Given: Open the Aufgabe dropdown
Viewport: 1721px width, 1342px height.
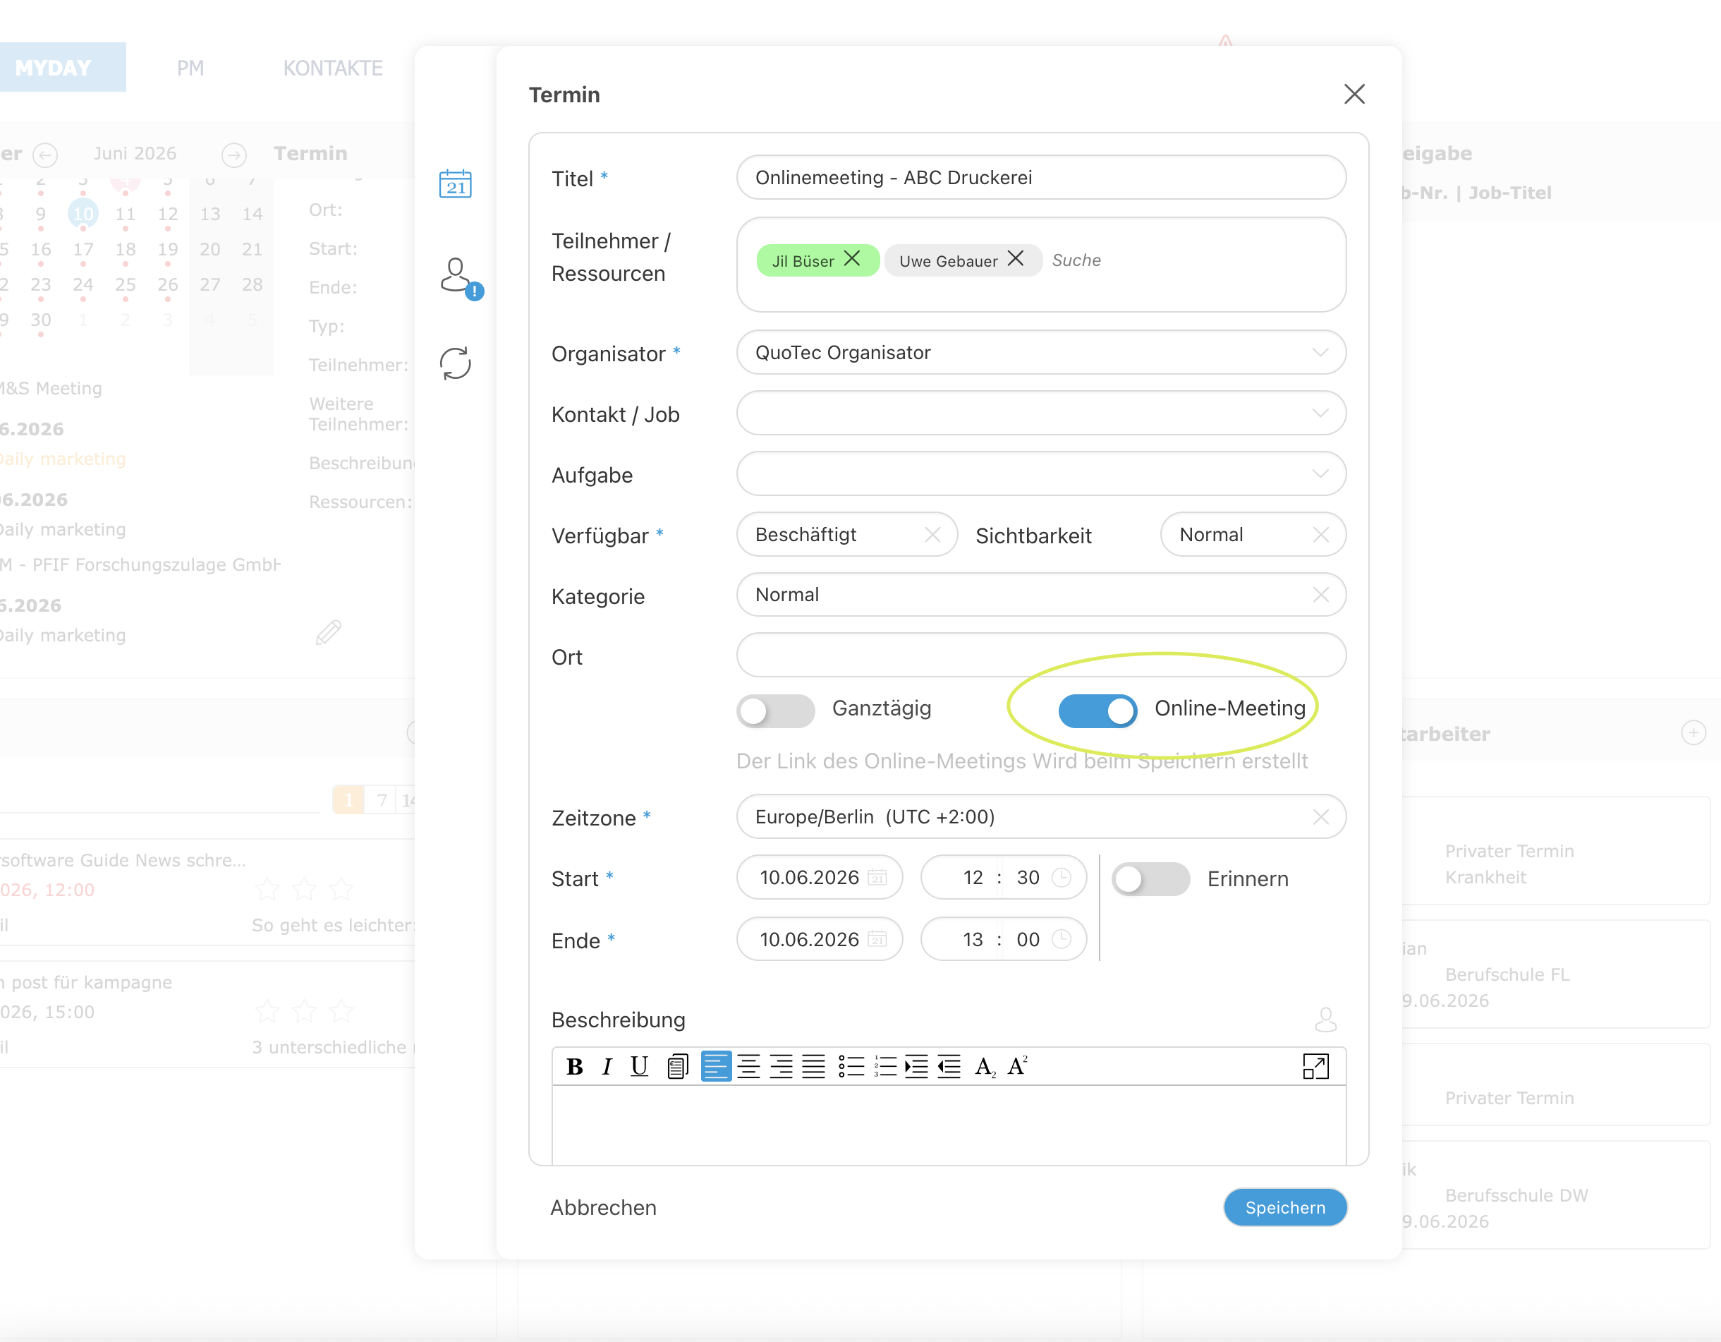Looking at the screenshot, I should 1041,474.
